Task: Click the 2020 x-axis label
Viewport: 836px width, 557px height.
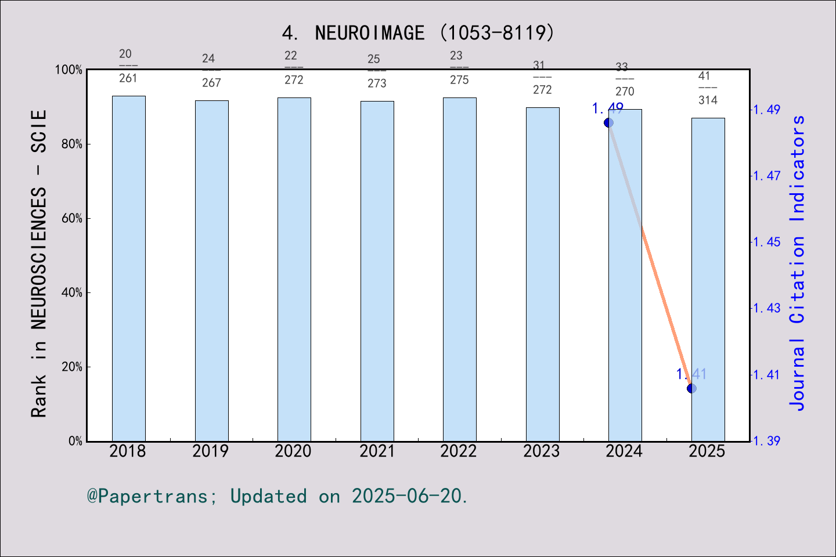Action: point(293,451)
